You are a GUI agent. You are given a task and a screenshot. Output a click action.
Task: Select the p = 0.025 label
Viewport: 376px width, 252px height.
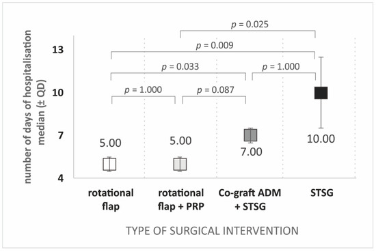[x=250, y=25]
